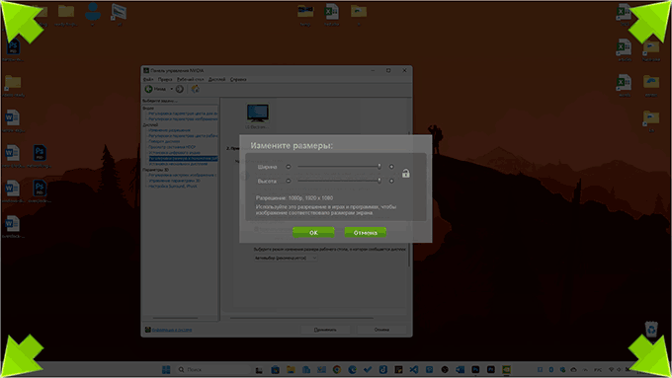
Task: Open NVIDIA Control Panel taskbar icon
Action: [x=506, y=370]
